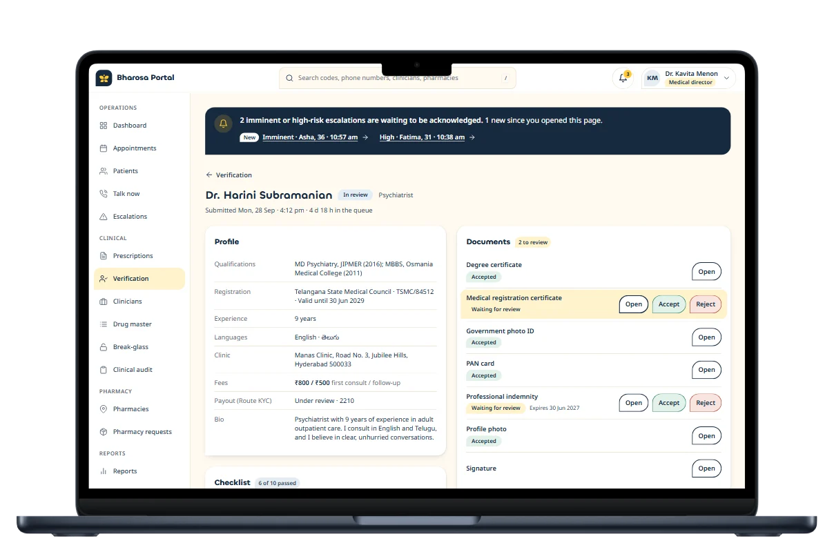Click 'Waiting for review' badge under Professional indemnity
The width and height of the screenshot is (834, 552).
(x=496, y=408)
